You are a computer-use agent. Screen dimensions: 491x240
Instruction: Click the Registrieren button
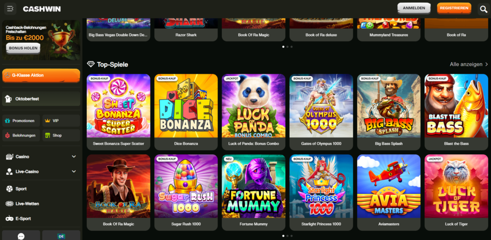tap(454, 8)
